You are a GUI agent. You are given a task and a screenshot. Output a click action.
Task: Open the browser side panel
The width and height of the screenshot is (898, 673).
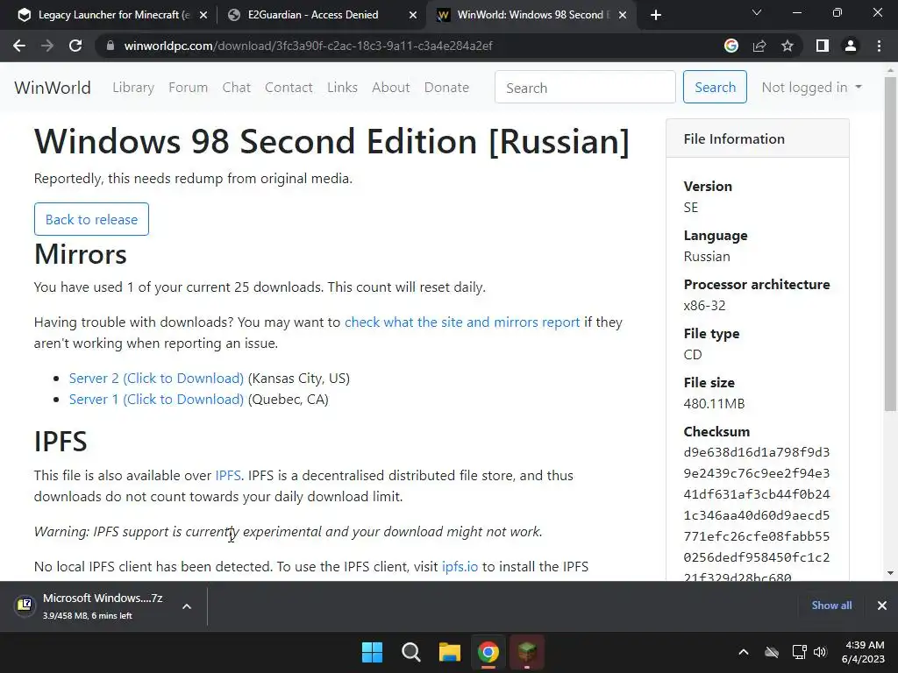pos(823,46)
